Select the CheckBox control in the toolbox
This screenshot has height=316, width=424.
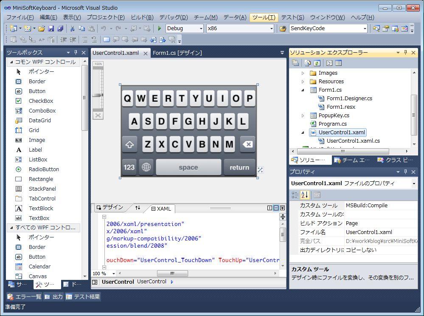(41, 101)
